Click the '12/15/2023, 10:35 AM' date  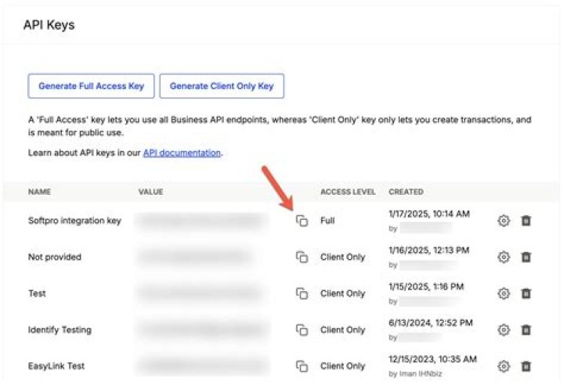coord(432,359)
